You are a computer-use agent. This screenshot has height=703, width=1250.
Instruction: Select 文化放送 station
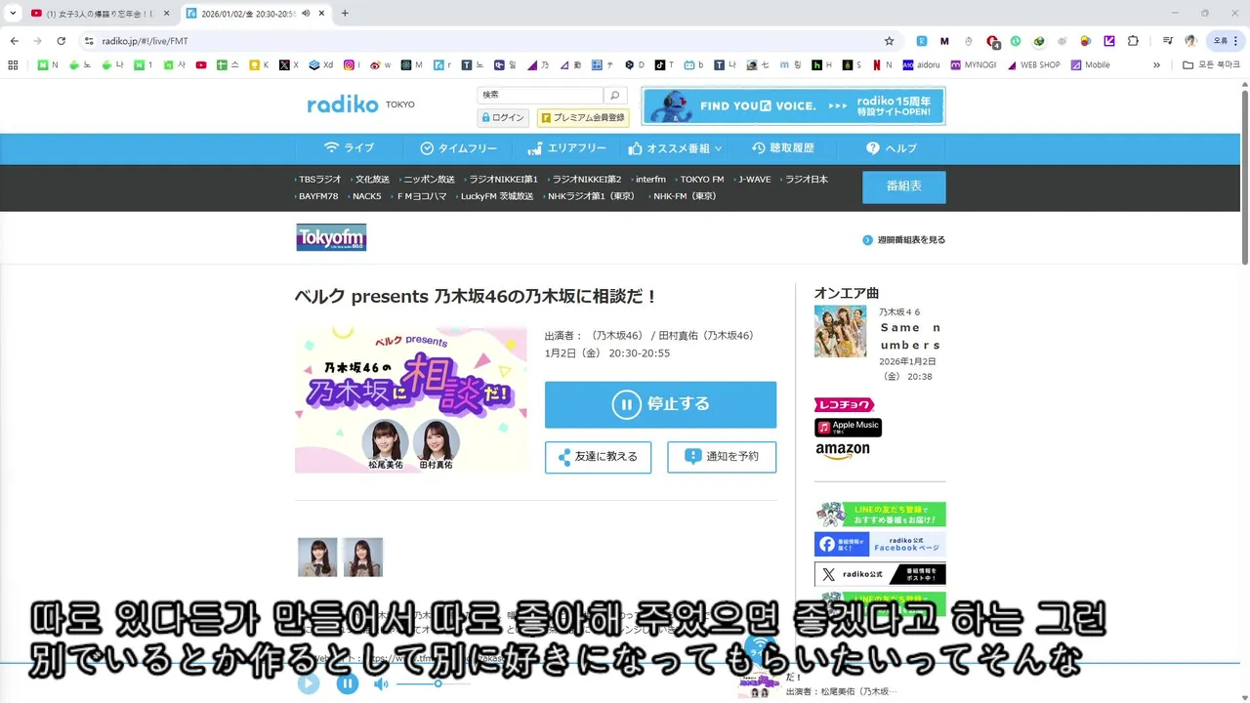click(x=371, y=180)
